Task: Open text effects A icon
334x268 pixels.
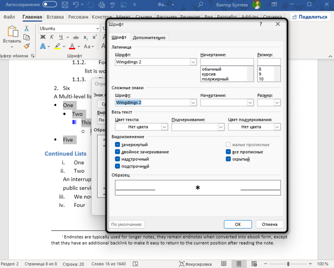Action: [43, 46]
